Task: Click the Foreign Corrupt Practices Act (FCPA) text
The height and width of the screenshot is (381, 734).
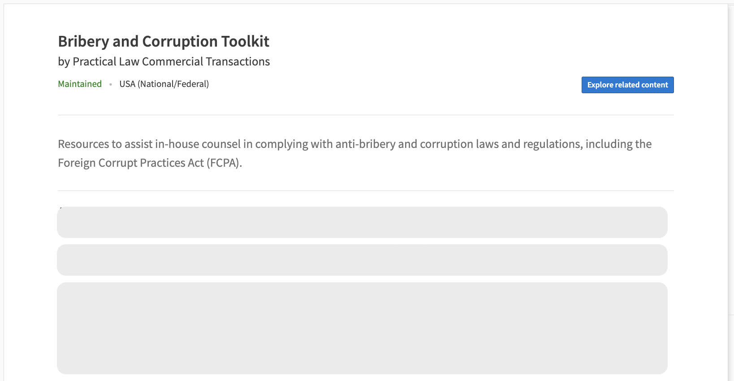Action: 150,163
